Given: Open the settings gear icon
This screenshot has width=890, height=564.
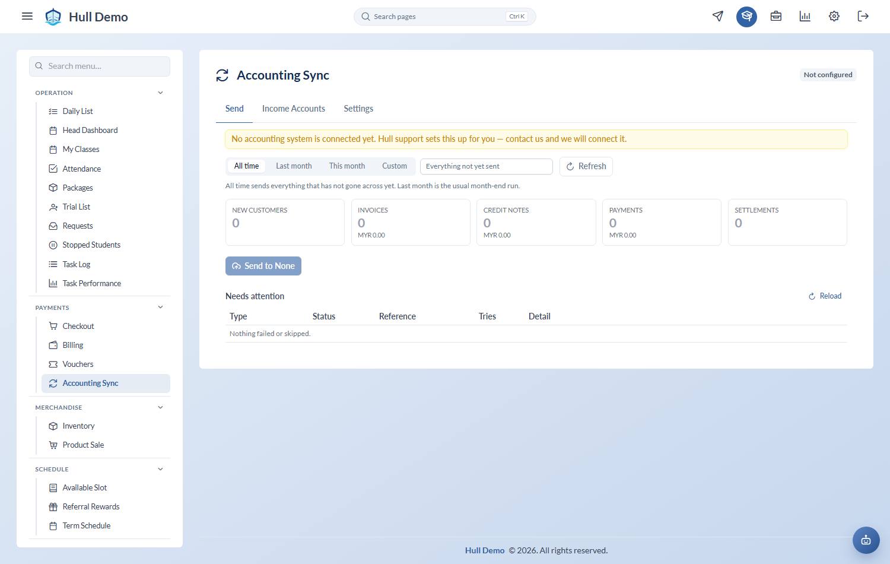Looking at the screenshot, I should click(x=834, y=16).
